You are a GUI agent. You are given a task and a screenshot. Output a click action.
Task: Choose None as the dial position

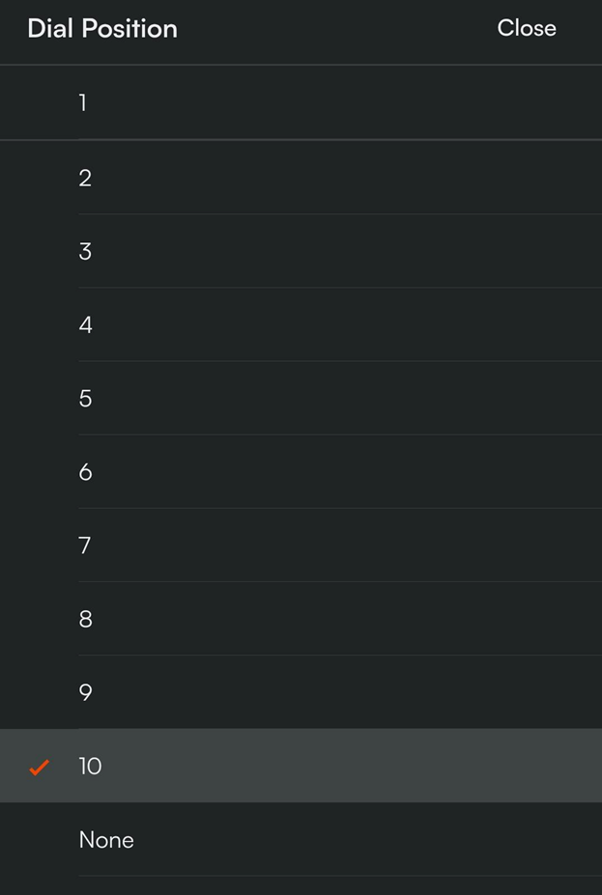301,840
